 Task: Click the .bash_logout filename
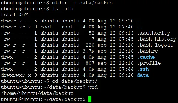[155, 45]
